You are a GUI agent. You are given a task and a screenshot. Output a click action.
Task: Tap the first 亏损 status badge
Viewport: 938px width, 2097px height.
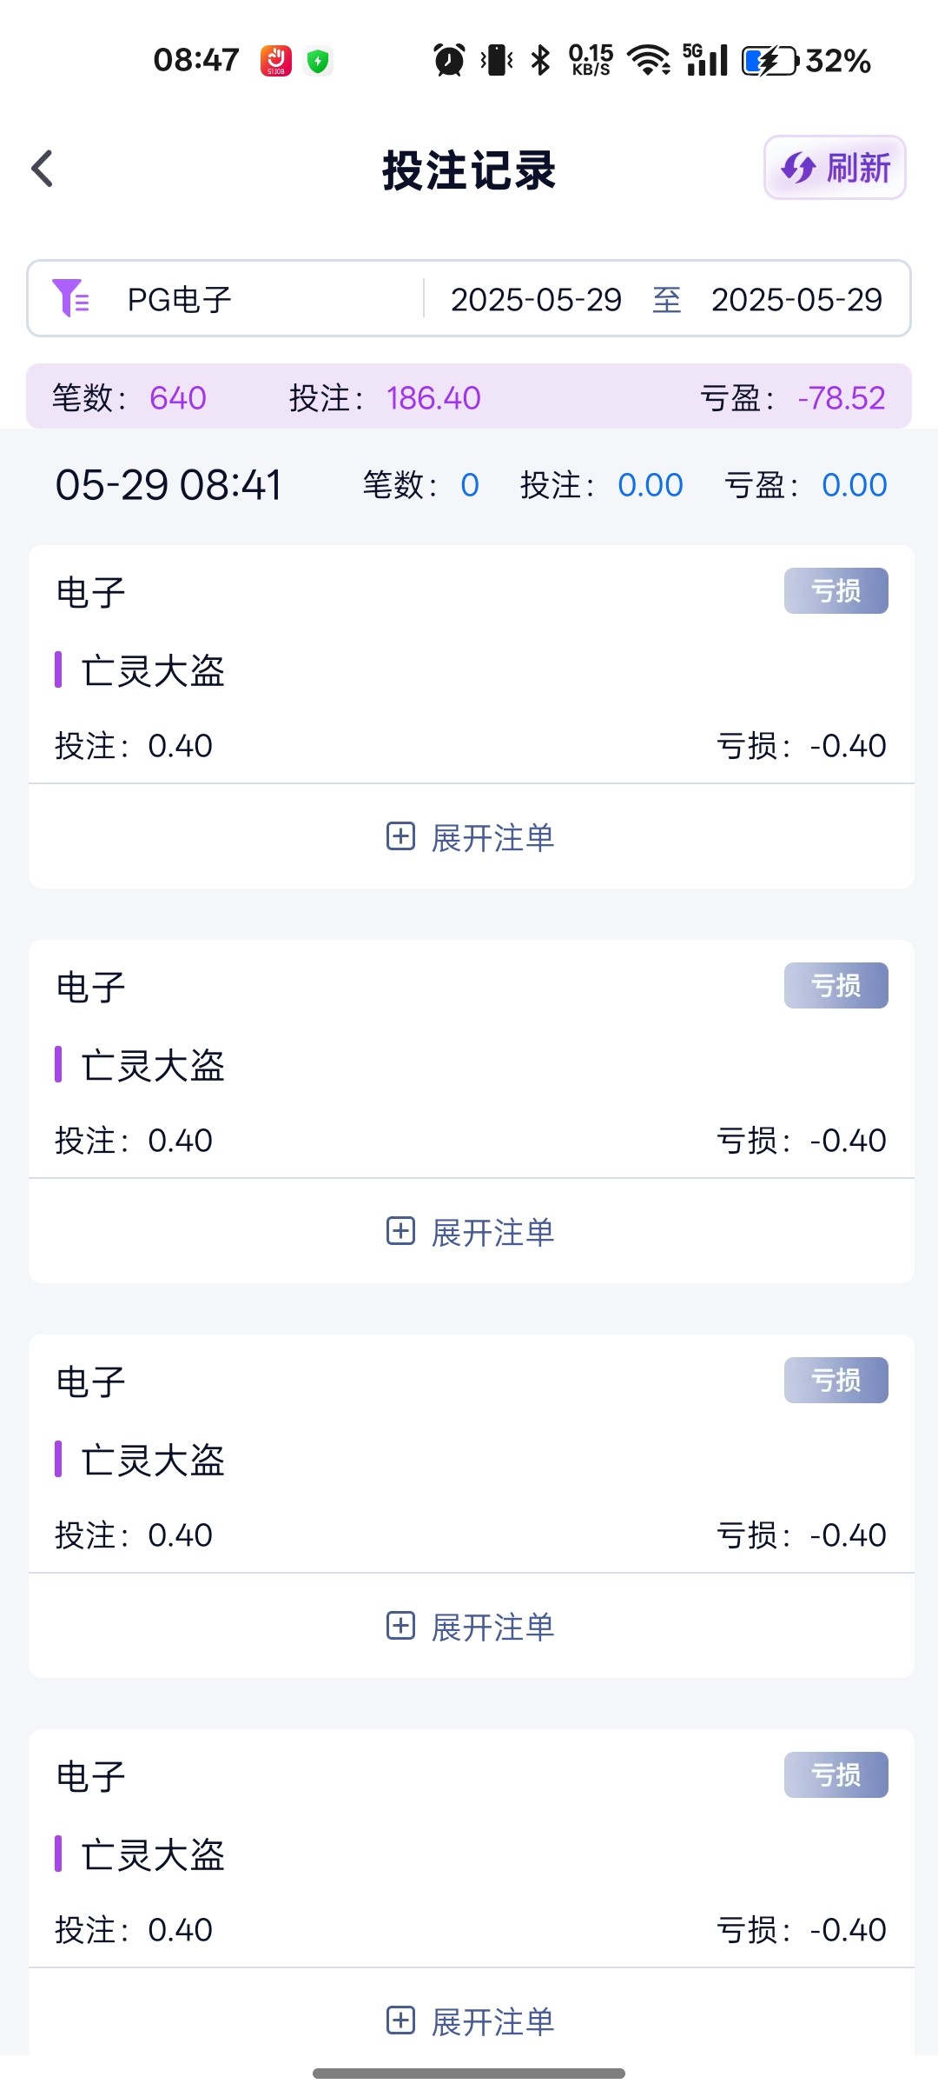[x=836, y=591]
